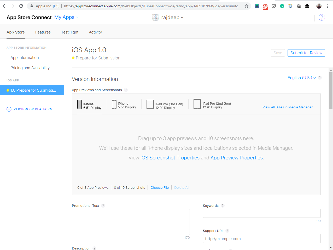Click into the Support URL field

tap(262, 238)
